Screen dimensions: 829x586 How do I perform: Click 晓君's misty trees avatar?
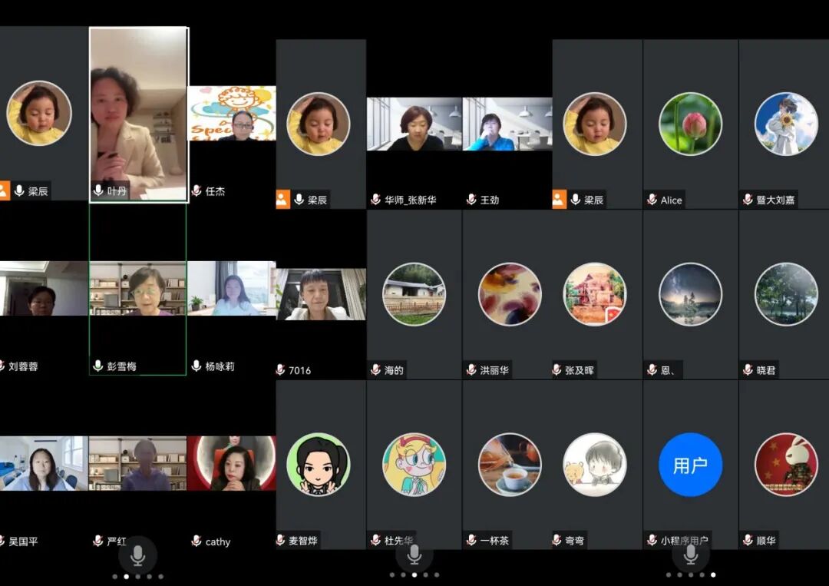click(x=786, y=294)
